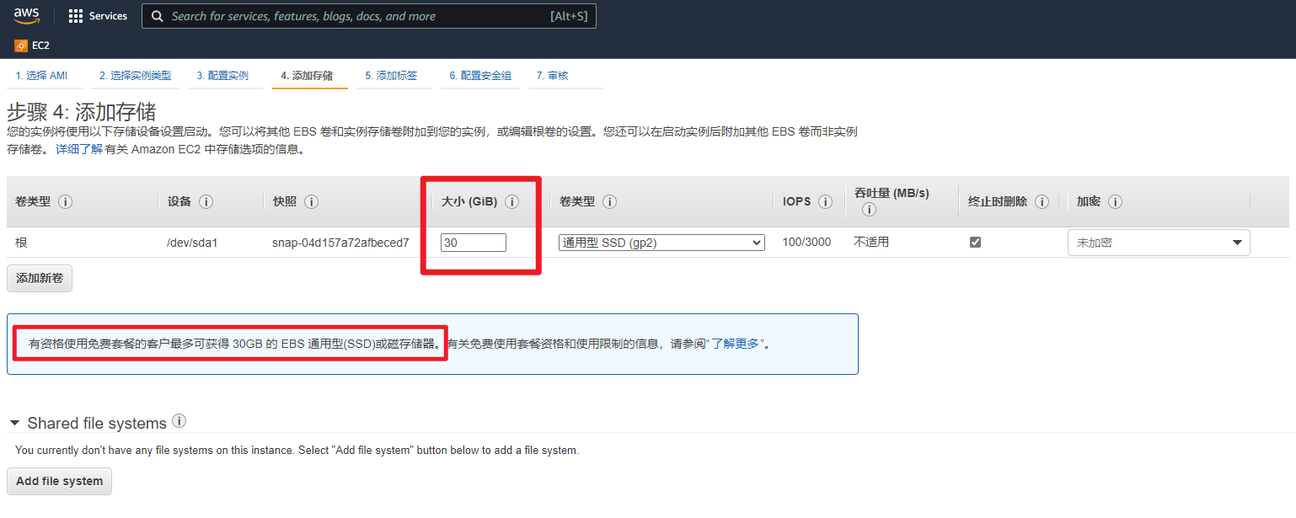Click info icon next to 加密 header
Image resolution: width=1296 pixels, height=518 pixels.
1116,202
